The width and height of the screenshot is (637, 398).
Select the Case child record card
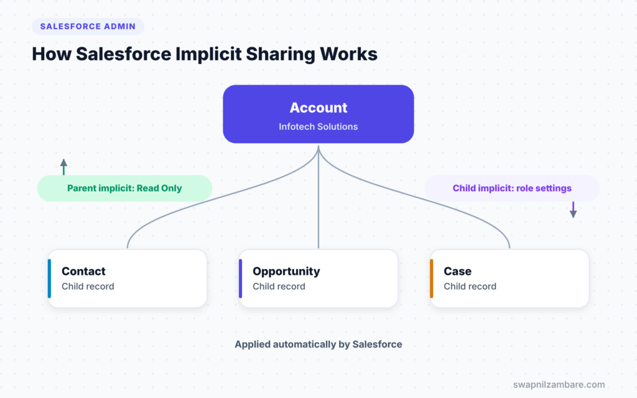509,279
